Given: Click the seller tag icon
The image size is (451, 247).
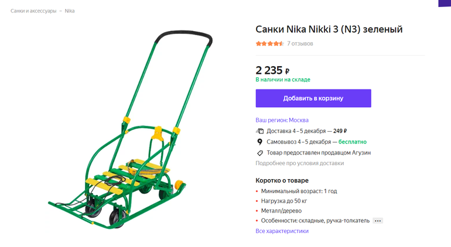Looking at the screenshot, I should pos(259,153).
